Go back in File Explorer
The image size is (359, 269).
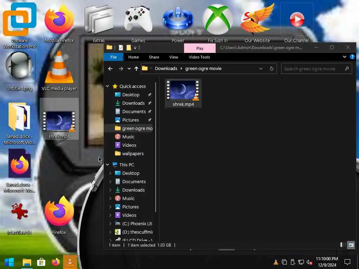pyautogui.click(x=110, y=69)
